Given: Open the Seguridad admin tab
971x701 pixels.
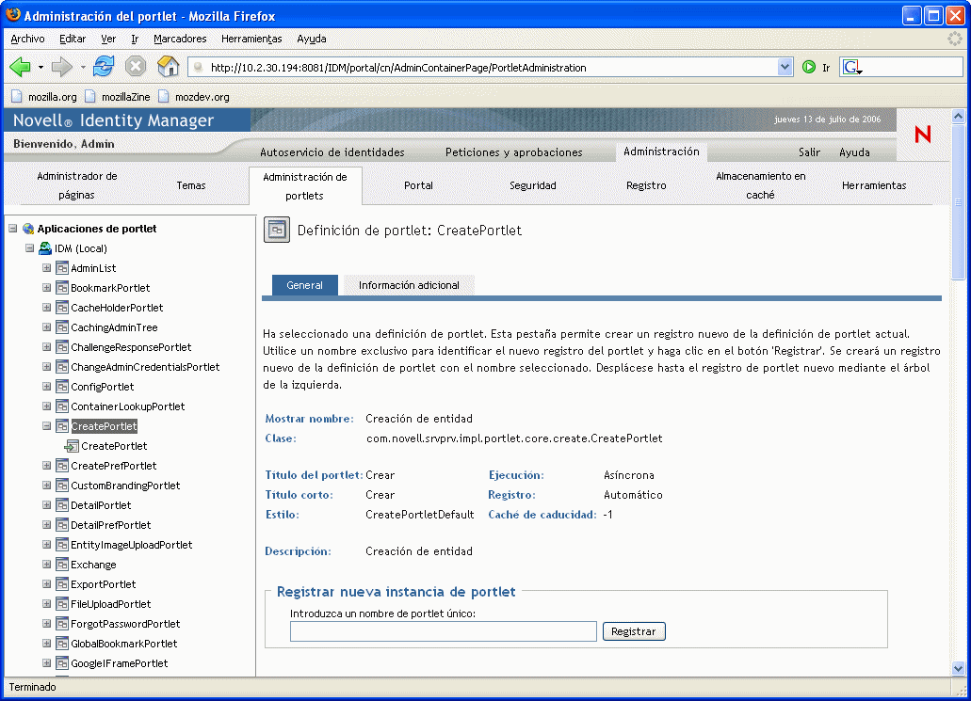Looking at the screenshot, I should (532, 185).
